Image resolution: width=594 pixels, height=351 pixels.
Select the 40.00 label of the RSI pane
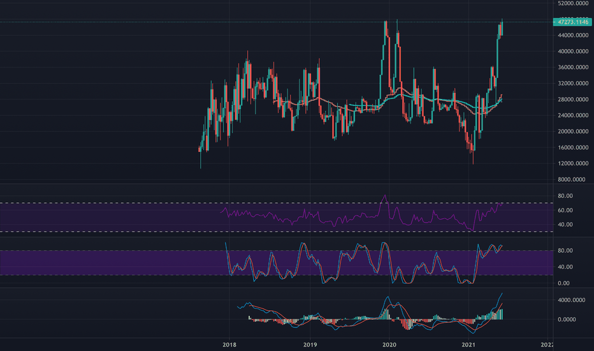(x=565, y=225)
